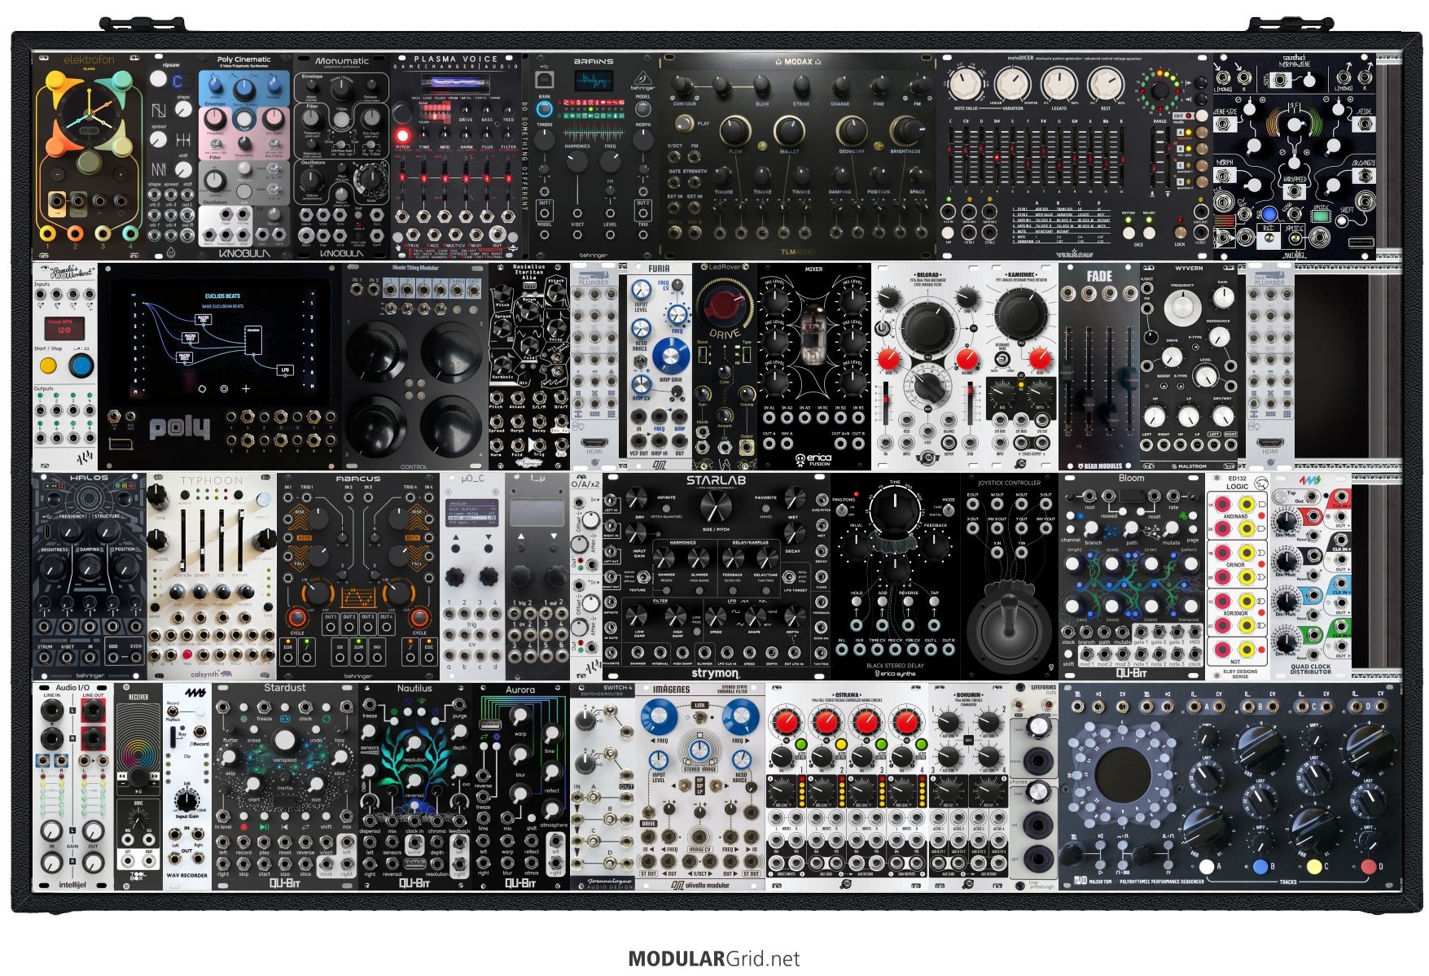Click the stereo headphone jack on Lifeforms outs
Viewport: 1429px width, 976px height.
pyautogui.click(x=1038, y=761)
